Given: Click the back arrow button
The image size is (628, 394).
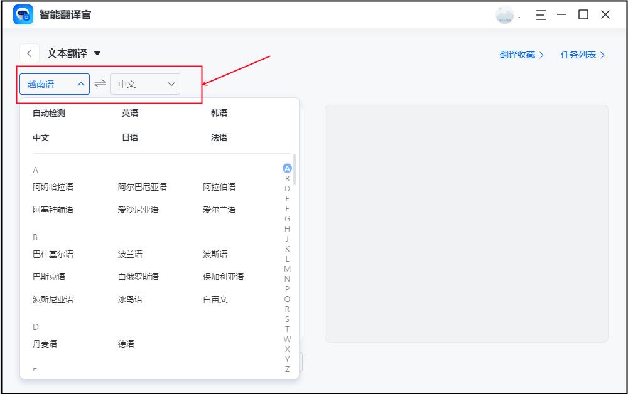Looking at the screenshot, I should point(30,54).
